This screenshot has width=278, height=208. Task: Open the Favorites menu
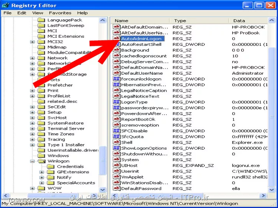point(60,13)
